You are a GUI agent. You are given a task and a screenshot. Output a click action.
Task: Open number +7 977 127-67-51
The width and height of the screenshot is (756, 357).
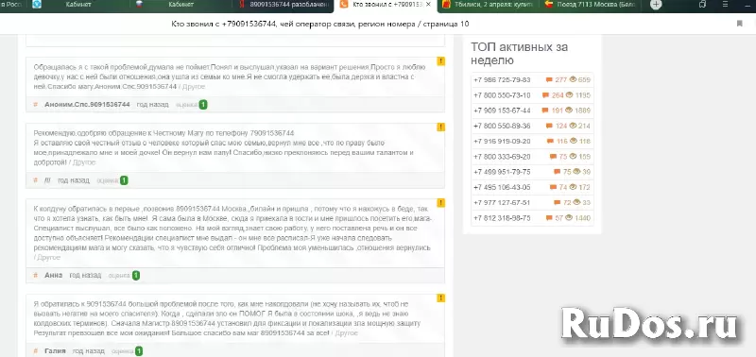coord(502,202)
